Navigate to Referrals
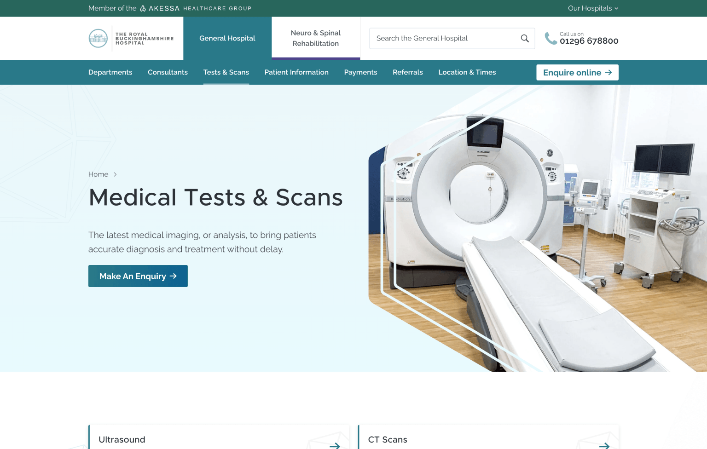 [x=407, y=72]
